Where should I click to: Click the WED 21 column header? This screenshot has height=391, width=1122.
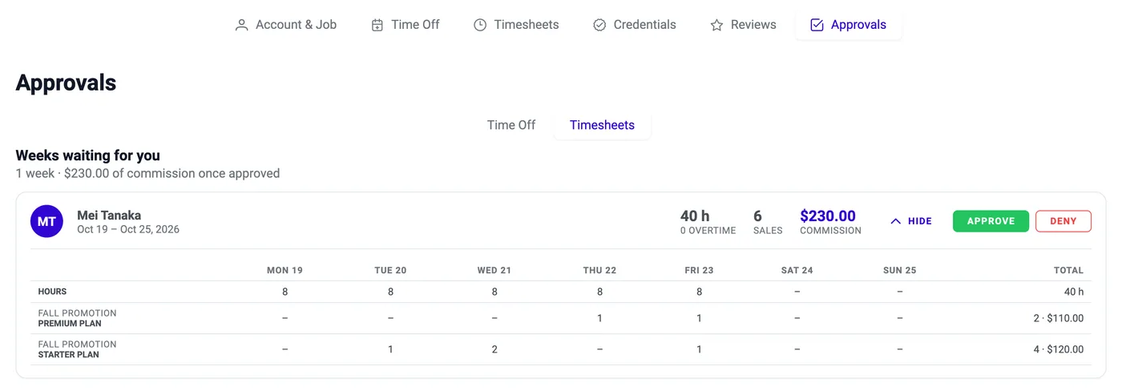(x=494, y=270)
